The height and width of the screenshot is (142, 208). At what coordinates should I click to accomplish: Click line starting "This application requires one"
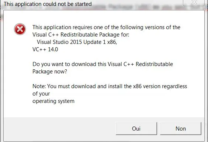[x=106, y=27]
